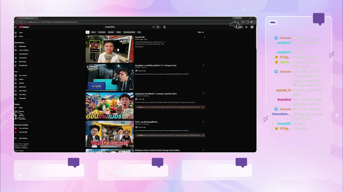Click the Create button
343x192 pixels.
(239, 27)
